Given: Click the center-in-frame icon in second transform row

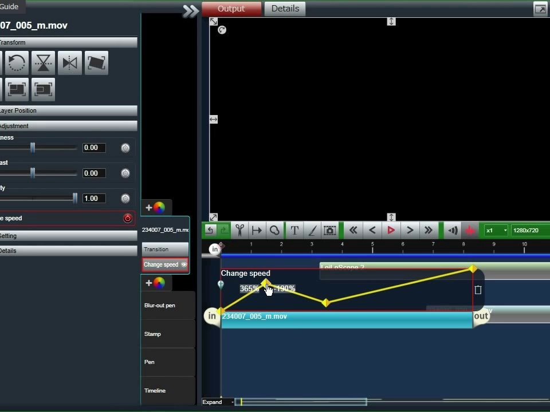Looking at the screenshot, I should [x=43, y=89].
